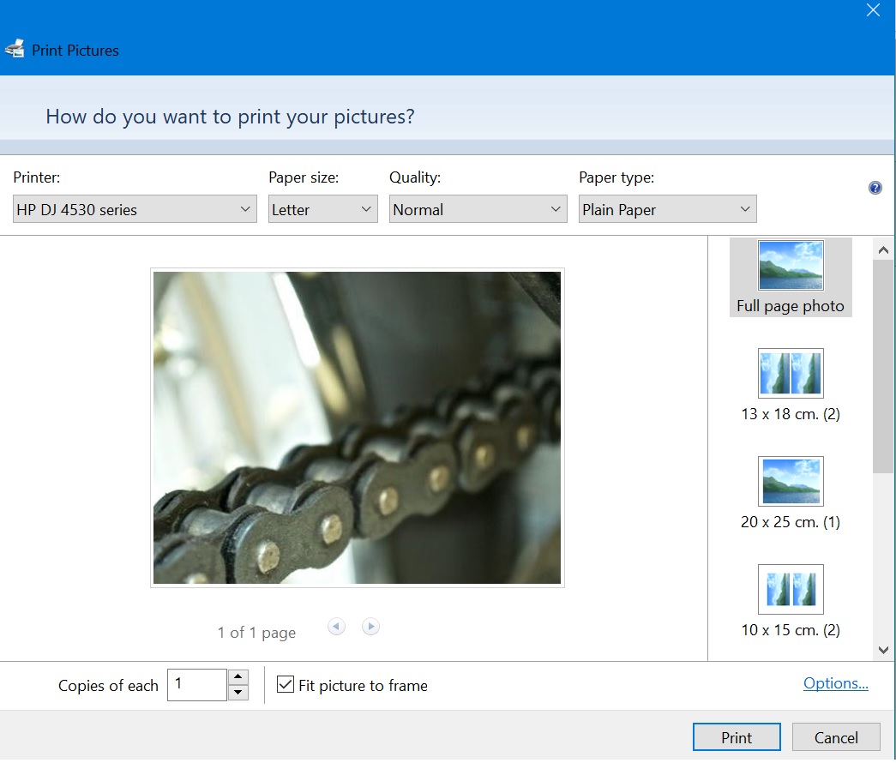
Task: Open the Printer dropdown
Action: (135, 210)
